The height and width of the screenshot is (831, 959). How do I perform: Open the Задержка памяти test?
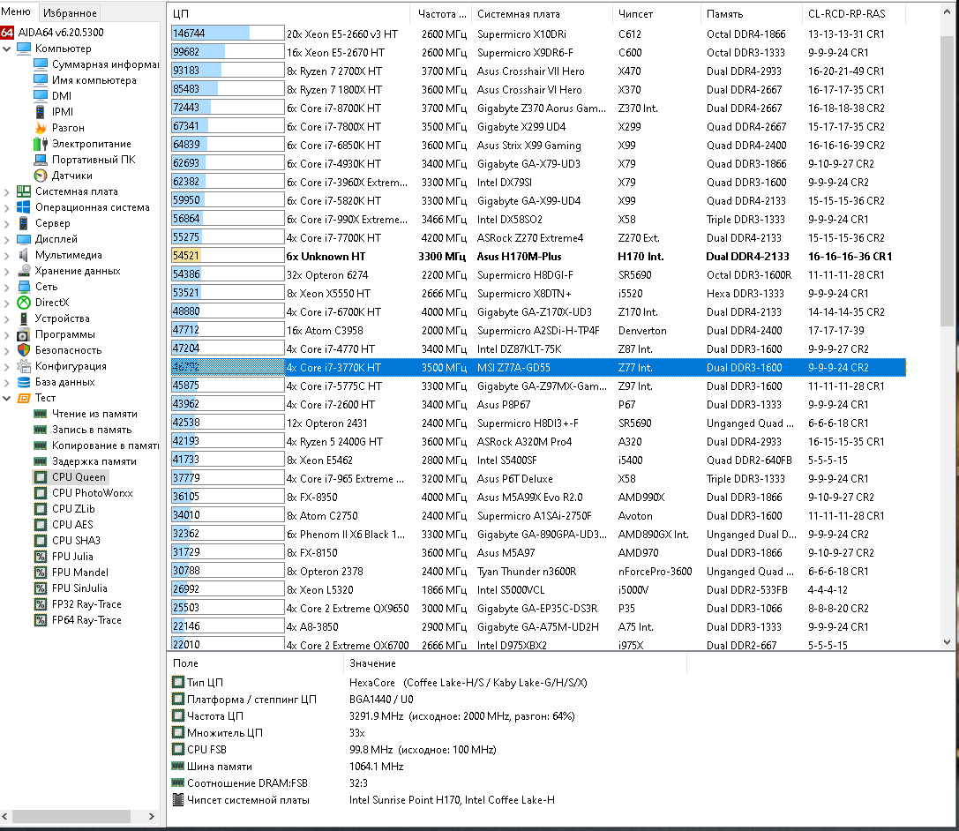point(94,461)
